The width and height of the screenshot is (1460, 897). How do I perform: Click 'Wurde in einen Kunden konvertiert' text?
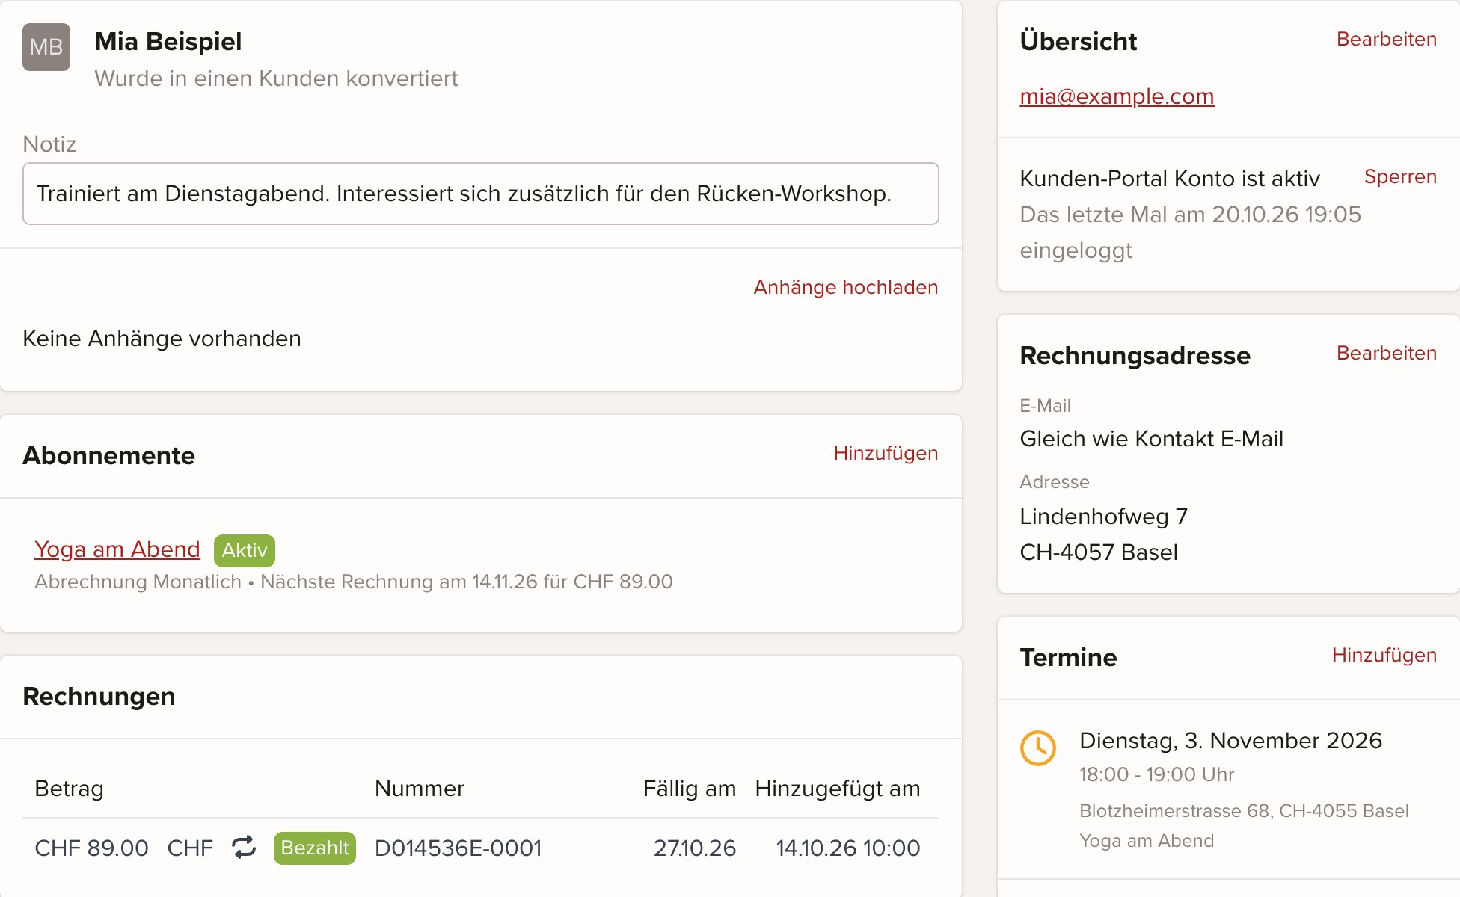(x=276, y=78)
